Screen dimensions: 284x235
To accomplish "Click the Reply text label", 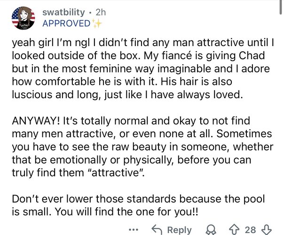I will (179, 230).
